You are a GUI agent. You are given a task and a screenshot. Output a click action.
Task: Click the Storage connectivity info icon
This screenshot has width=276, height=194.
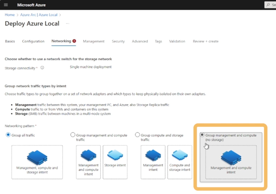[42, 67]
